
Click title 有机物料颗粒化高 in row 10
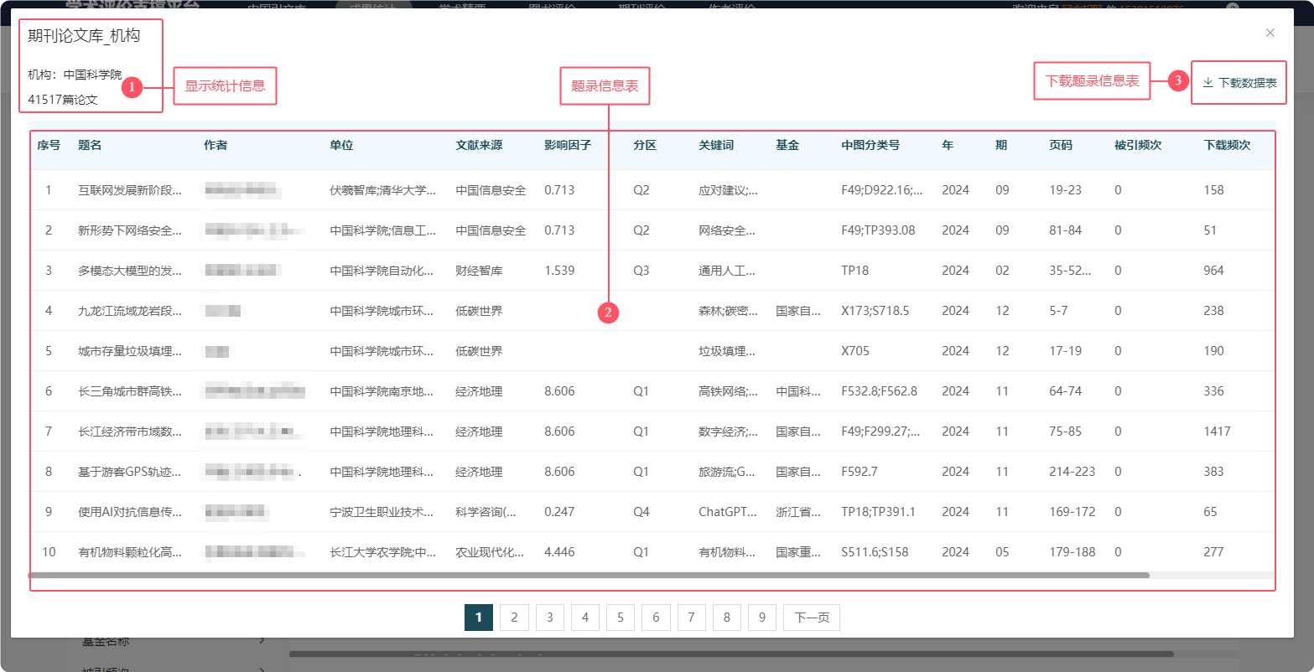[130, 552]
